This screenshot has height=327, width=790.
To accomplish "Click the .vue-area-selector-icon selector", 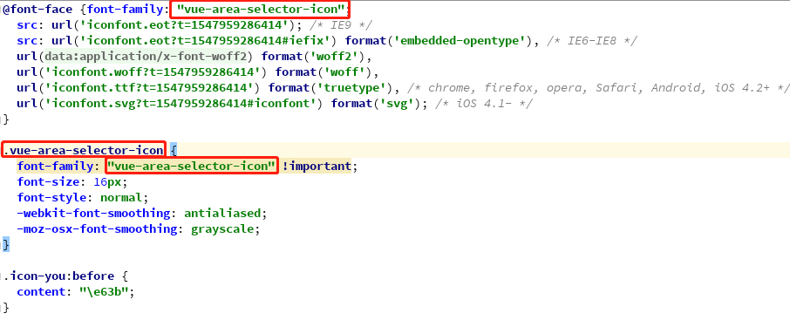I will pos(84,150).
